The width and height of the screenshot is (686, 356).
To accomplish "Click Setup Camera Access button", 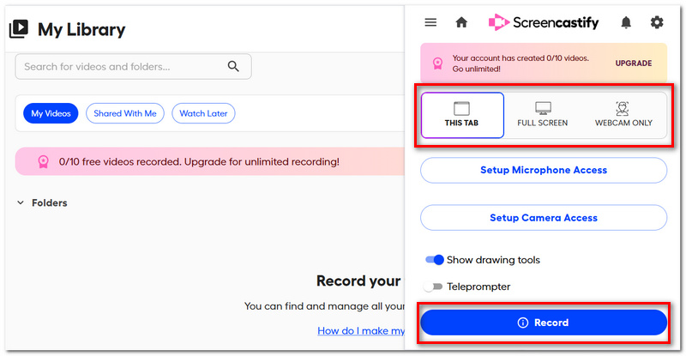I will (544, 218).
